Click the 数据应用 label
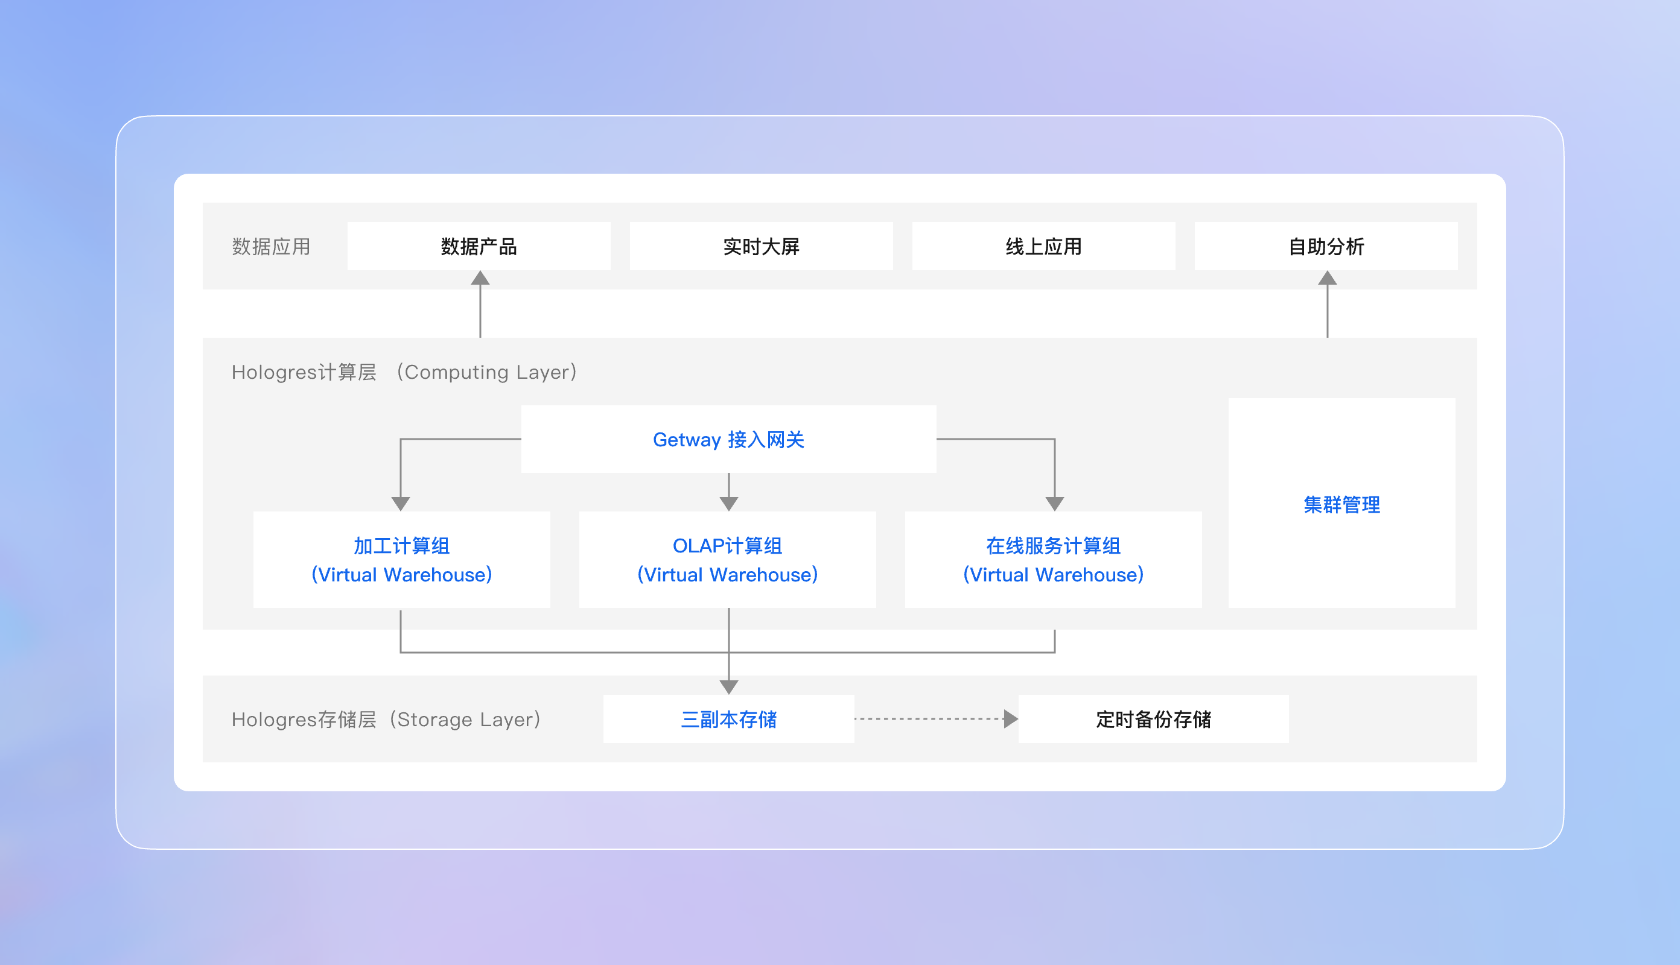Viewport: 1680px width, 965px height. click(x=271, y=247)
